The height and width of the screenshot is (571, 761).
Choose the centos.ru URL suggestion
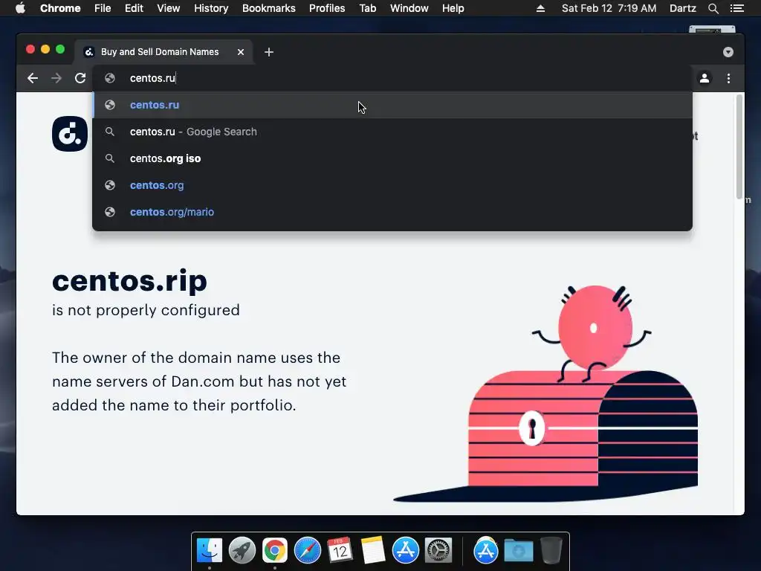(392, 105)
